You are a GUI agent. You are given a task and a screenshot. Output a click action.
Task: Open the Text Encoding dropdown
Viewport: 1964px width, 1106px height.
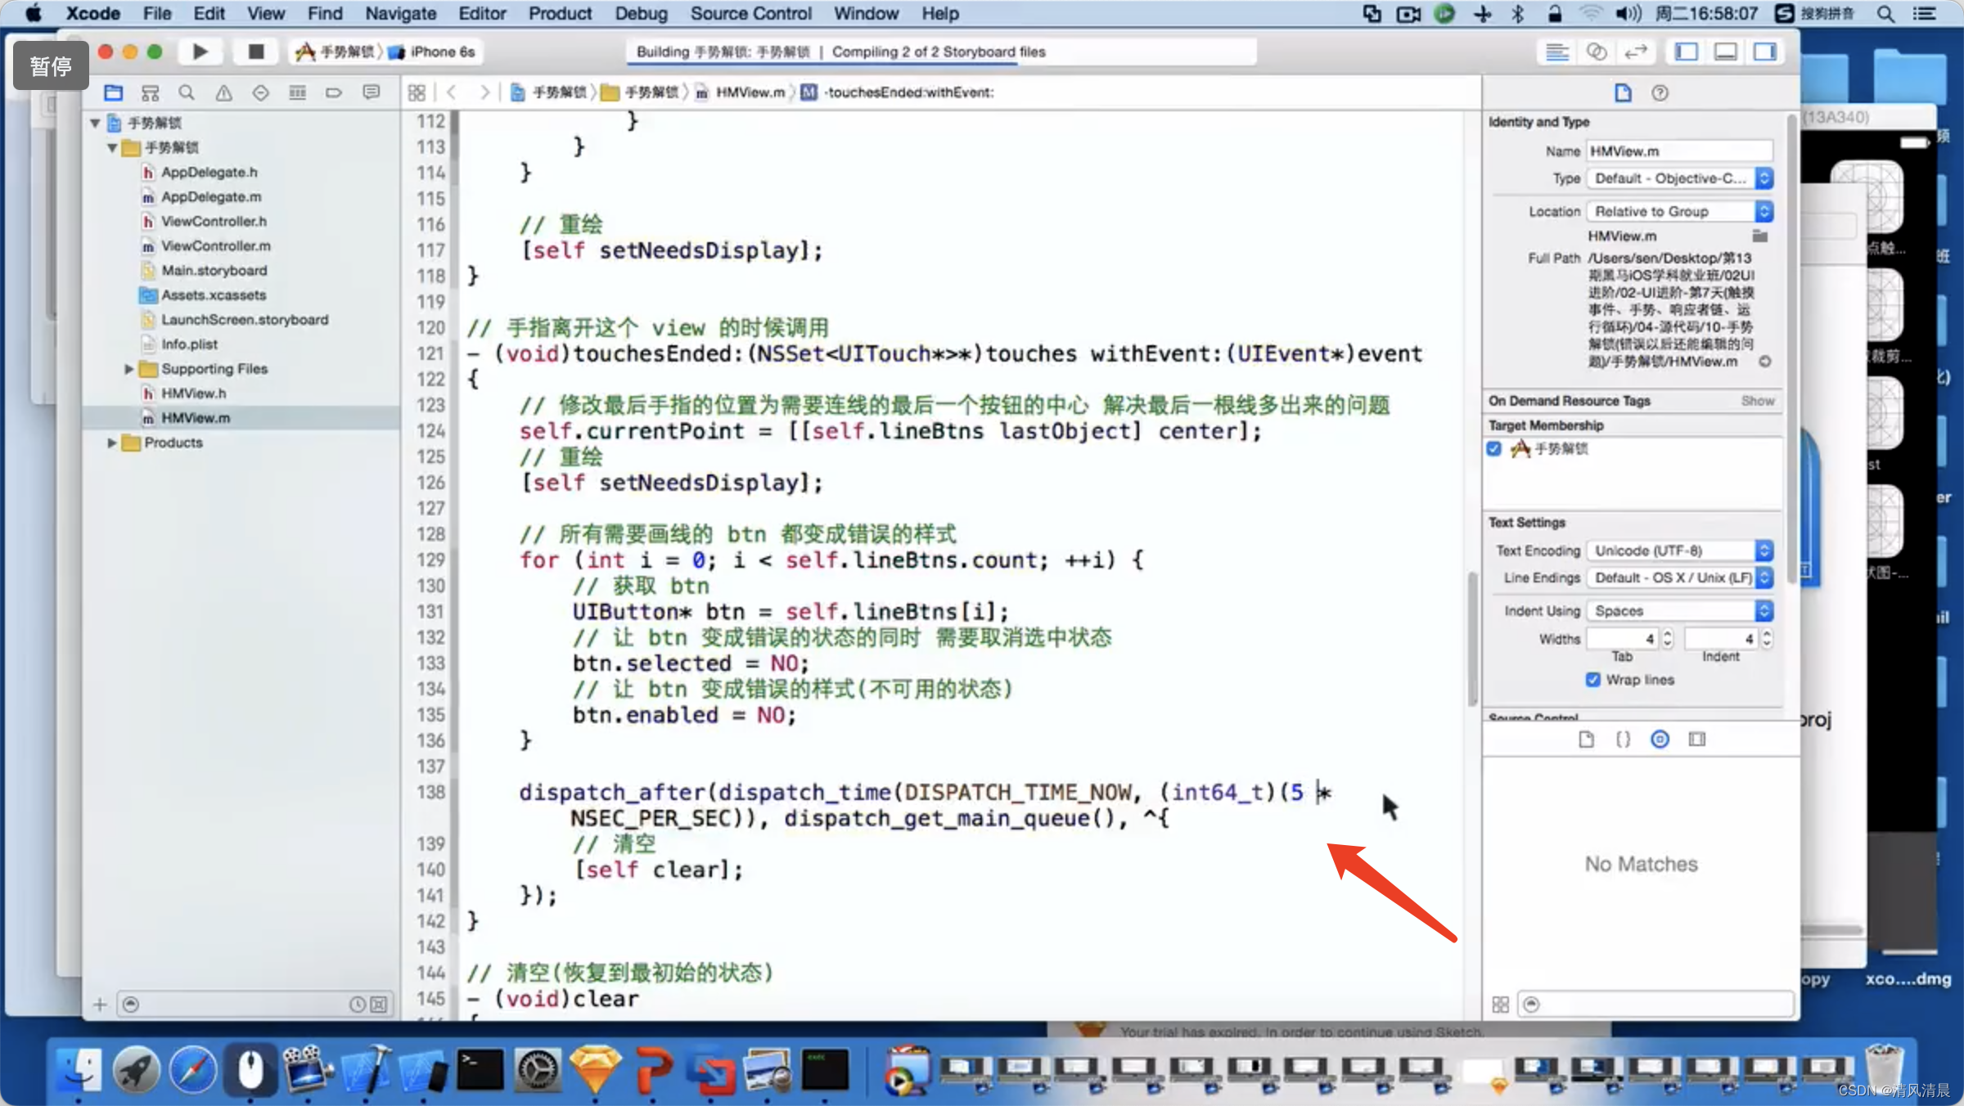point(1679,551)
